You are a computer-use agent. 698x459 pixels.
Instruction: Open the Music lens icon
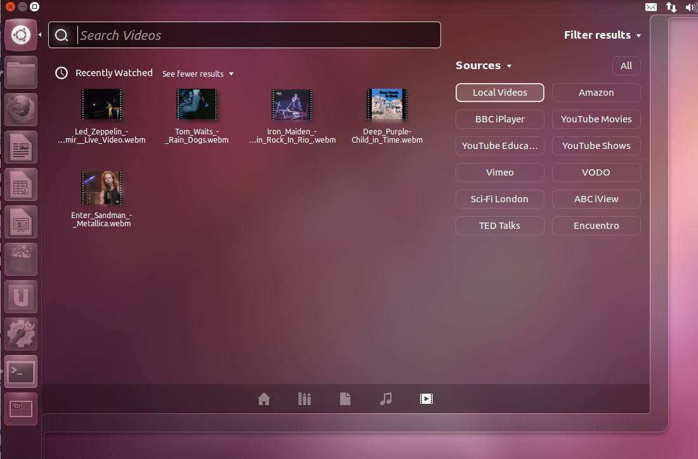385,399
